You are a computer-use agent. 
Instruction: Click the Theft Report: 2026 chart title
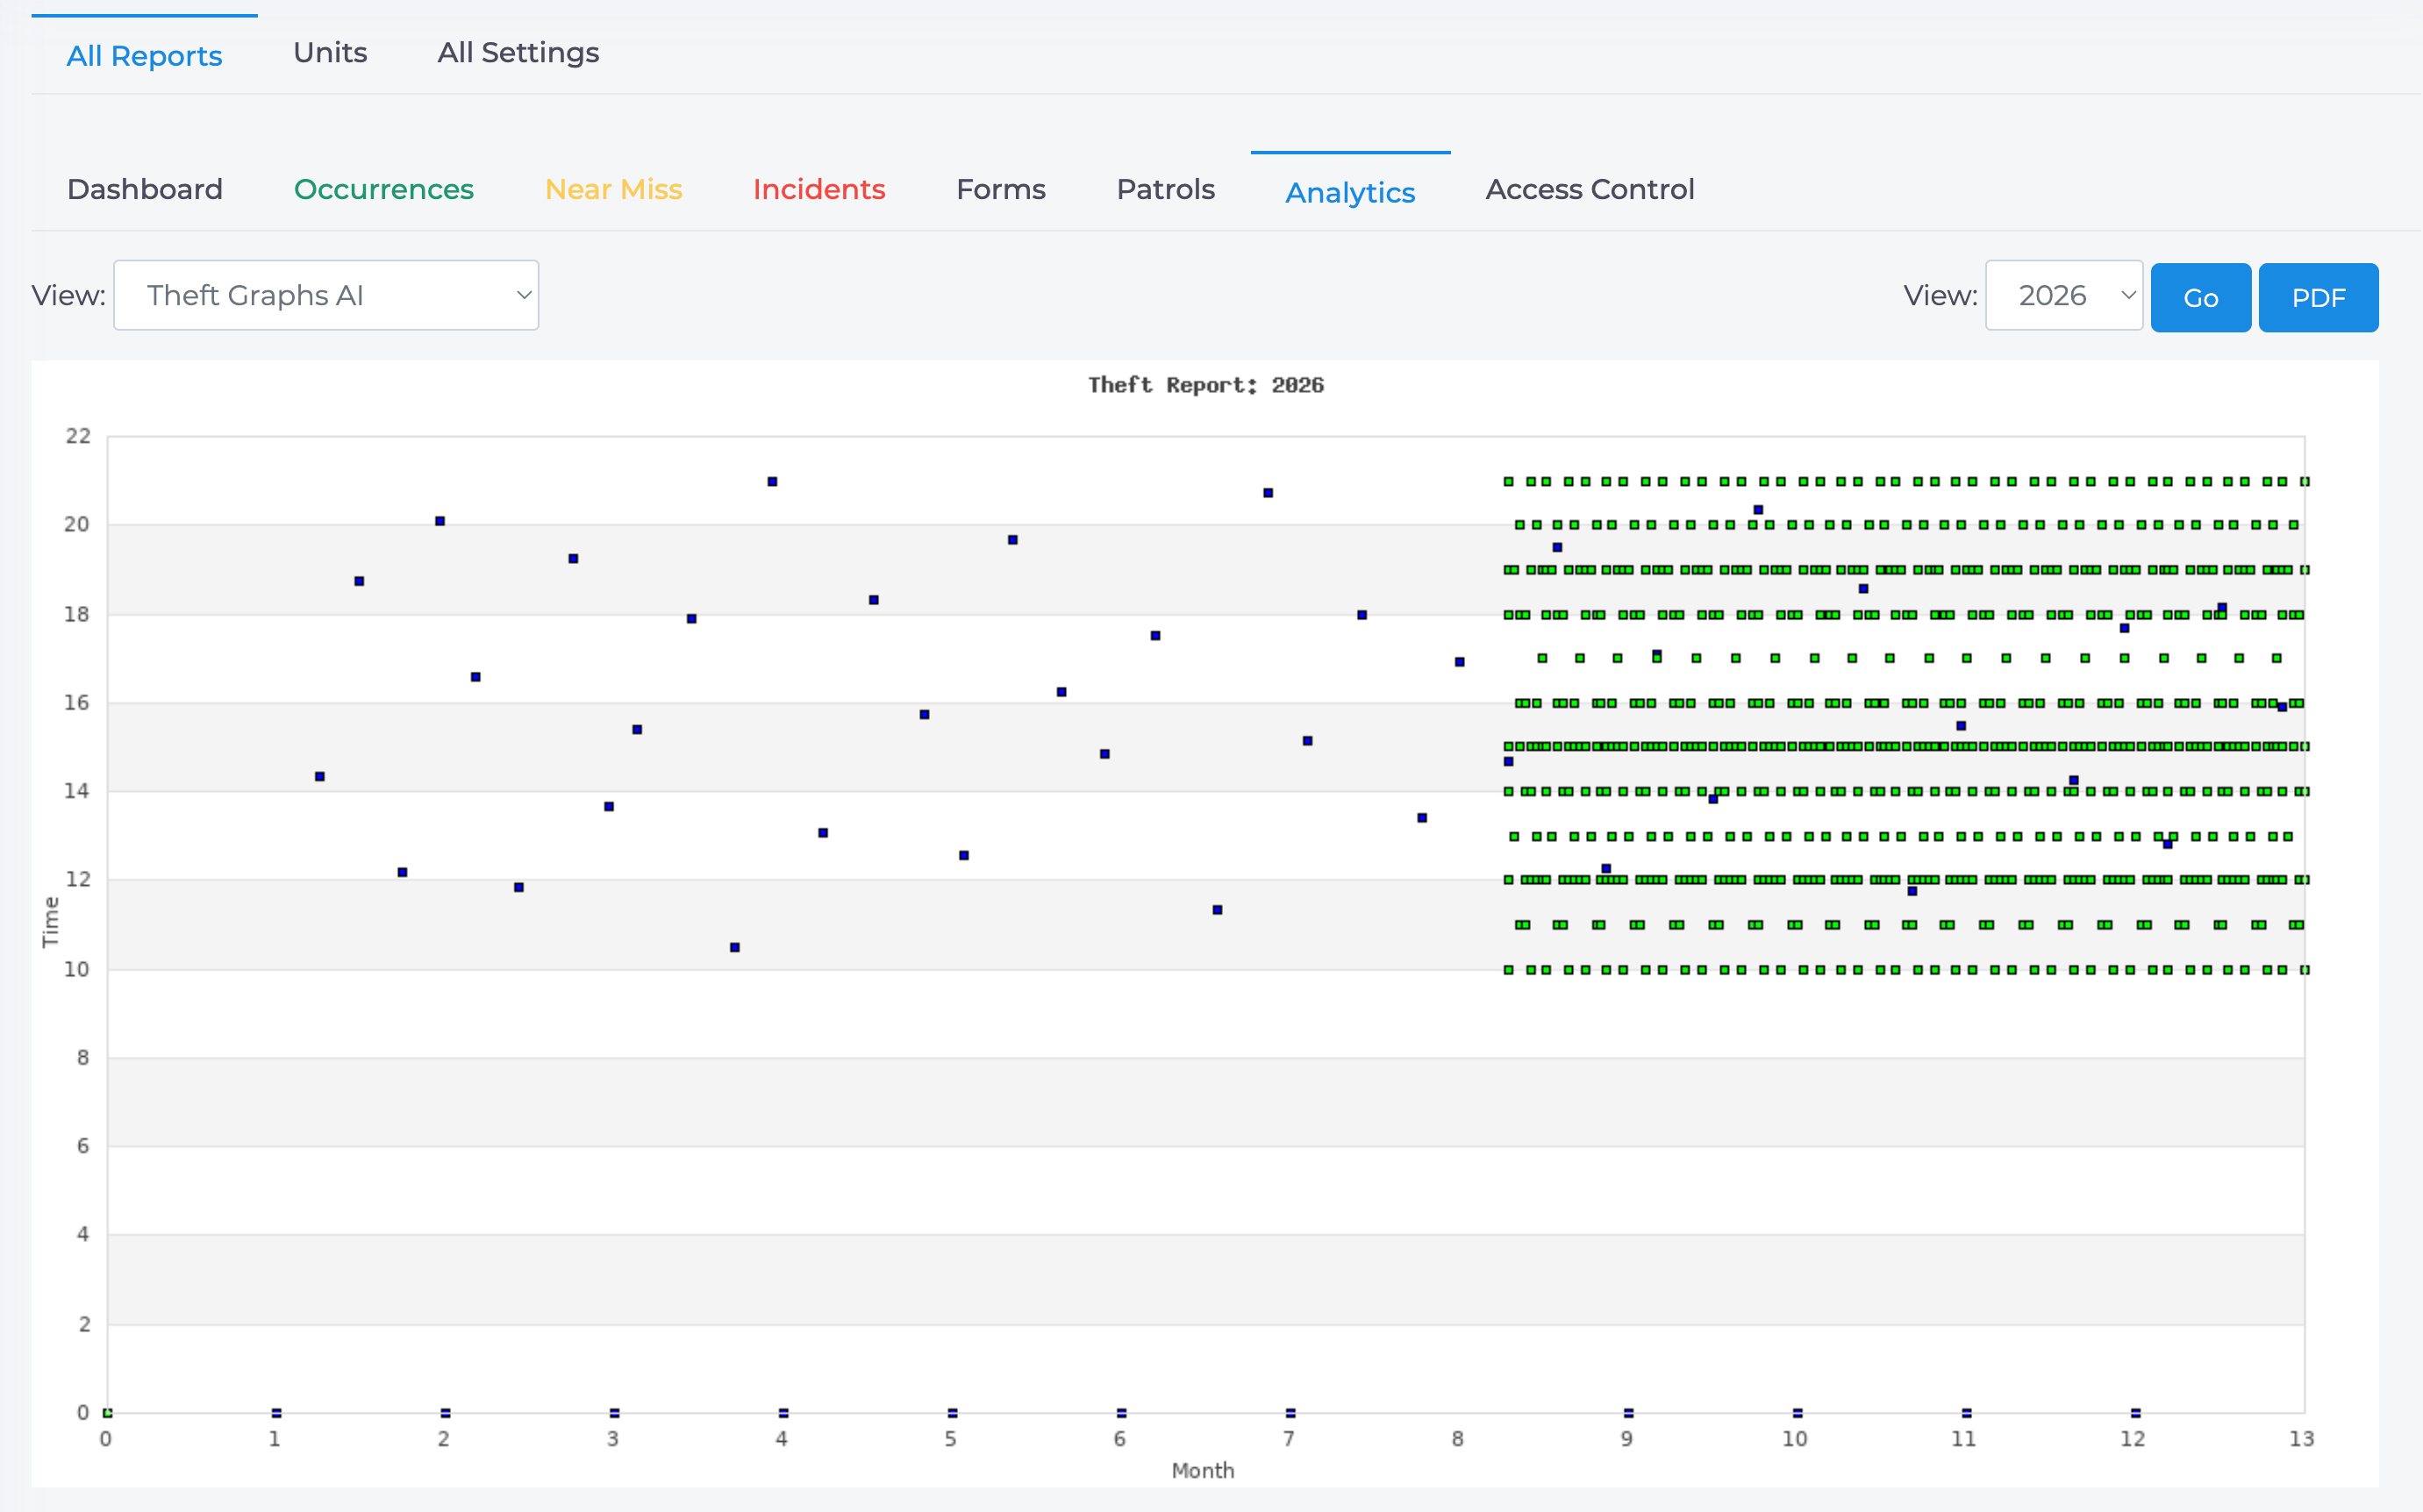click(1206, 385)
